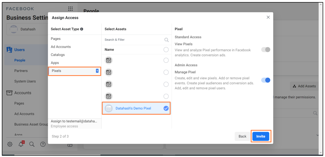Uncheck Datahash's Demo Pixel

pyautogui.click(x=166, y=108)
